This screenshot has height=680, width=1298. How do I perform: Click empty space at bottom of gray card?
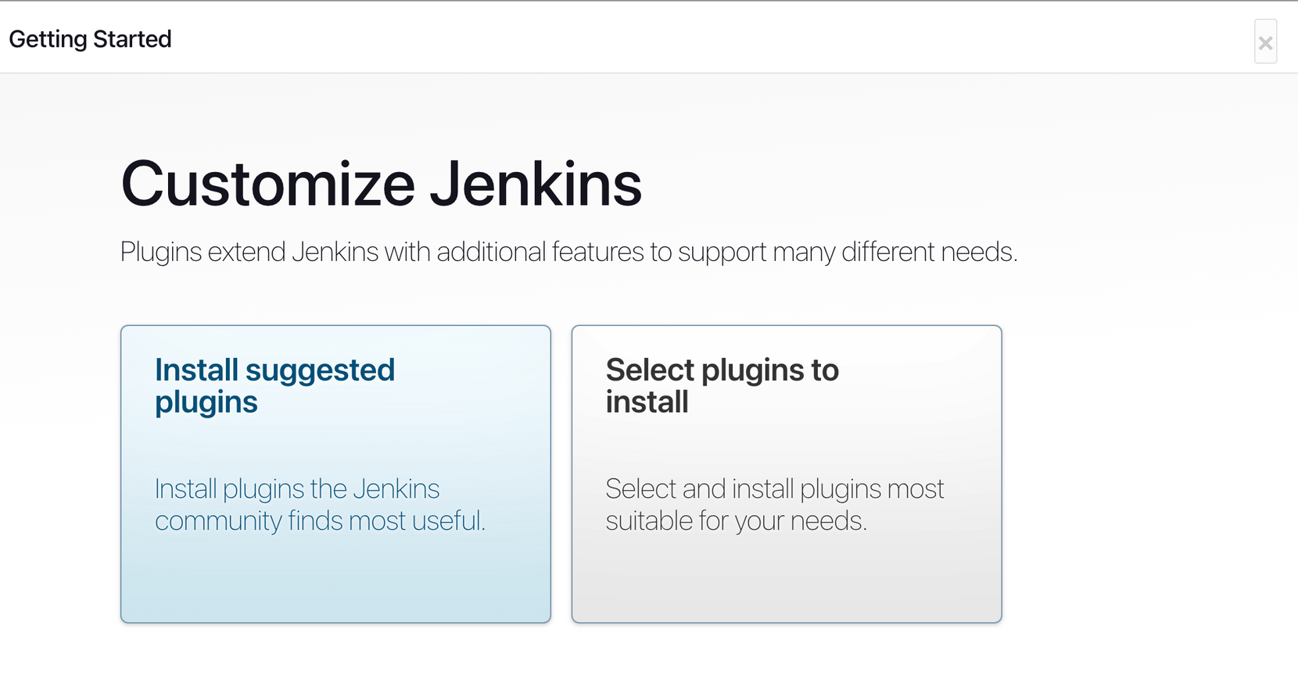pyautogui.click(x=786, y=586)
